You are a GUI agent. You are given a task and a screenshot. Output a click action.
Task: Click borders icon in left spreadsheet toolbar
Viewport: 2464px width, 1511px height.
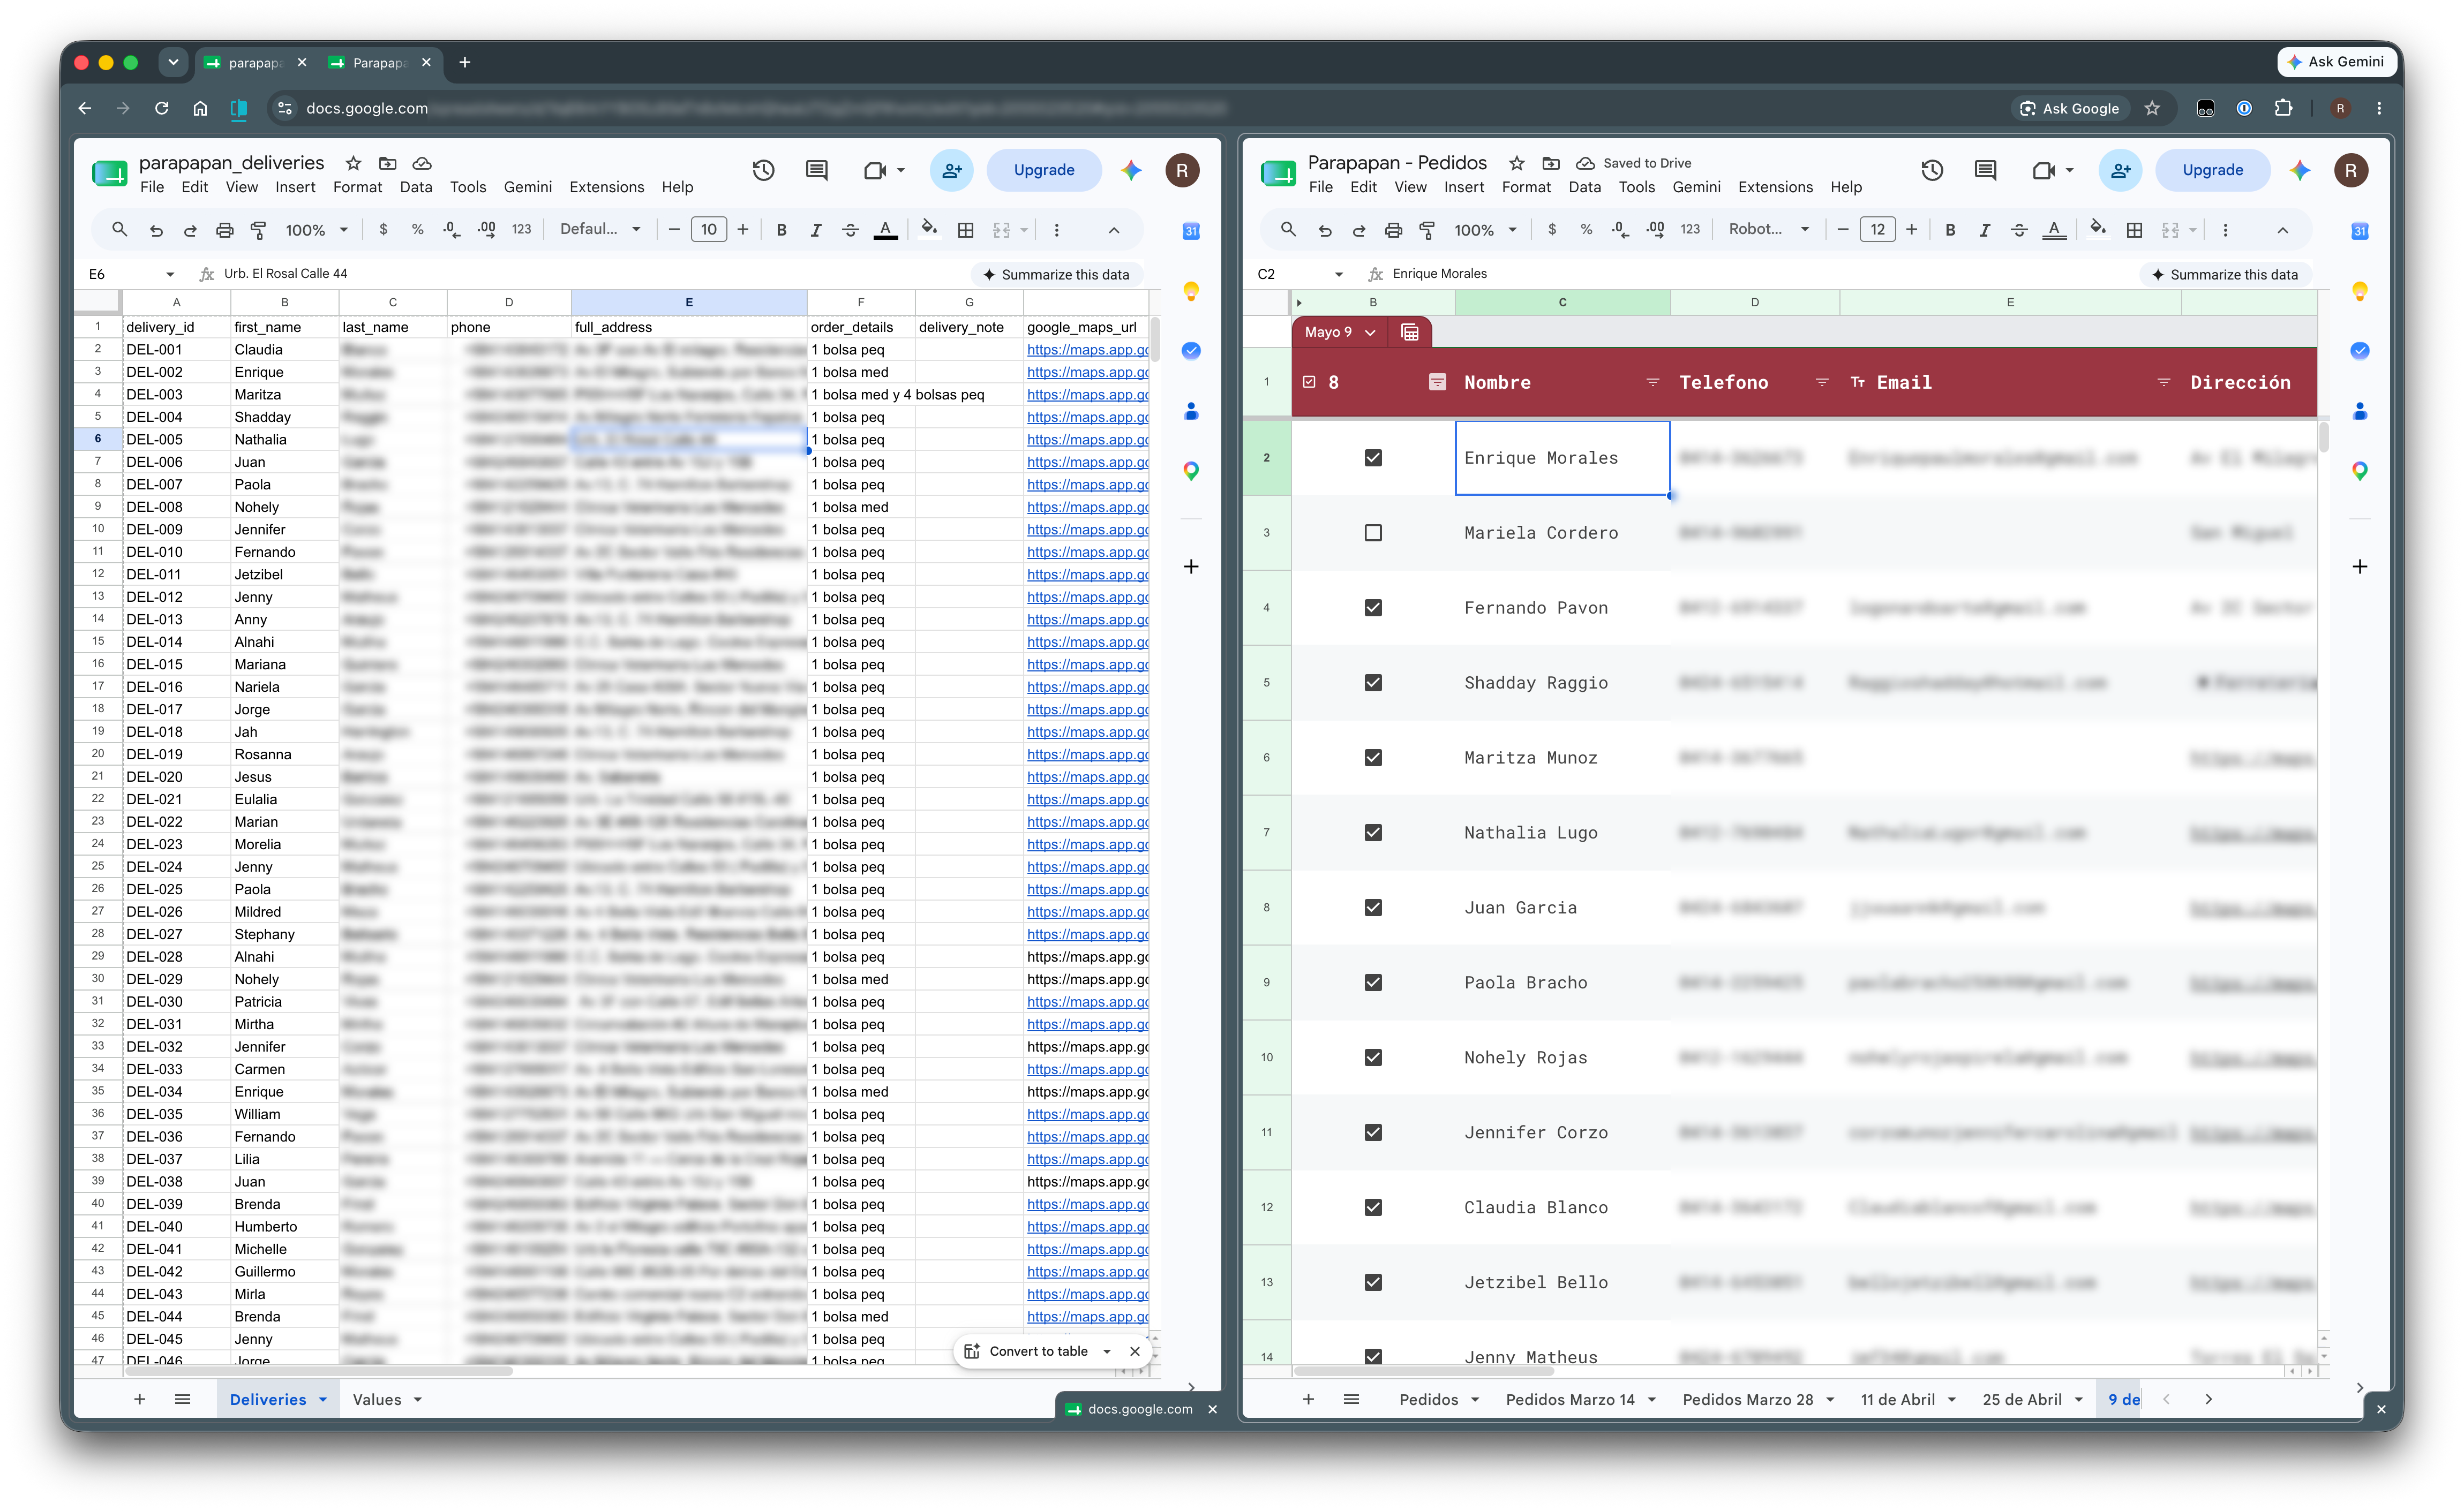pyautogui.click(x=965, y=230)
